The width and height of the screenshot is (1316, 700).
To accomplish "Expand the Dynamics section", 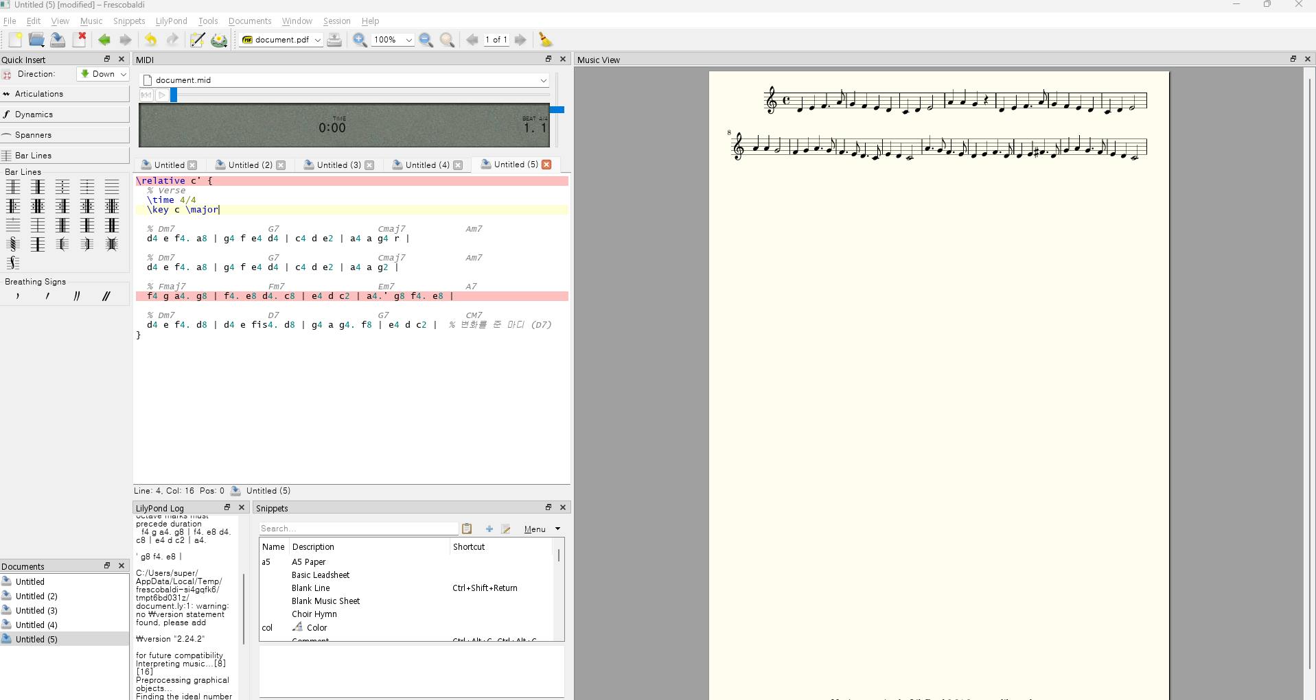I will [x=65, y=114].
